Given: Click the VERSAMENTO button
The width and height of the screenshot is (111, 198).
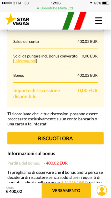Looking at the screenshot, I should [66, 190].
